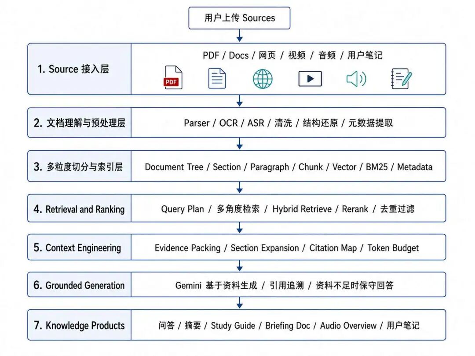
Task: Click the '4. Retrieval and Ranking' label
Action: tap(79, 209)
